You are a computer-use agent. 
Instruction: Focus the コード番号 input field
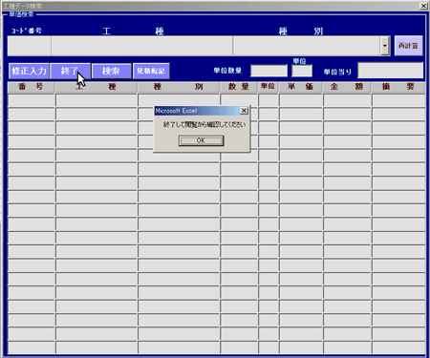30,46
